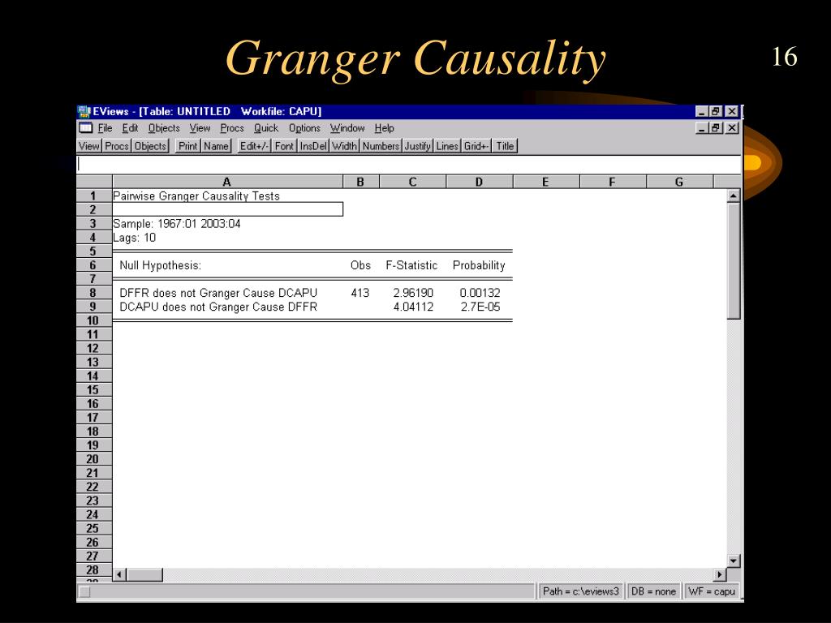Screen dimensions: 831x623
Task: Click vertical scrollbar up arrow
Action: click(x=734, y=196)
